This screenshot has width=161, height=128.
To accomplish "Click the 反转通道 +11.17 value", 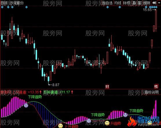I will coord(65,92).
